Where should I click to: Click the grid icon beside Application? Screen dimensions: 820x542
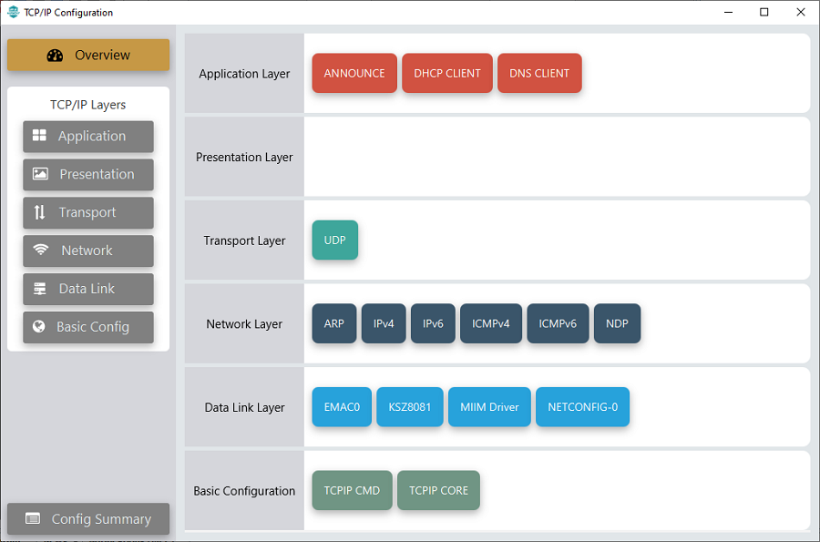pyautogui.click(x=39, y=136)
